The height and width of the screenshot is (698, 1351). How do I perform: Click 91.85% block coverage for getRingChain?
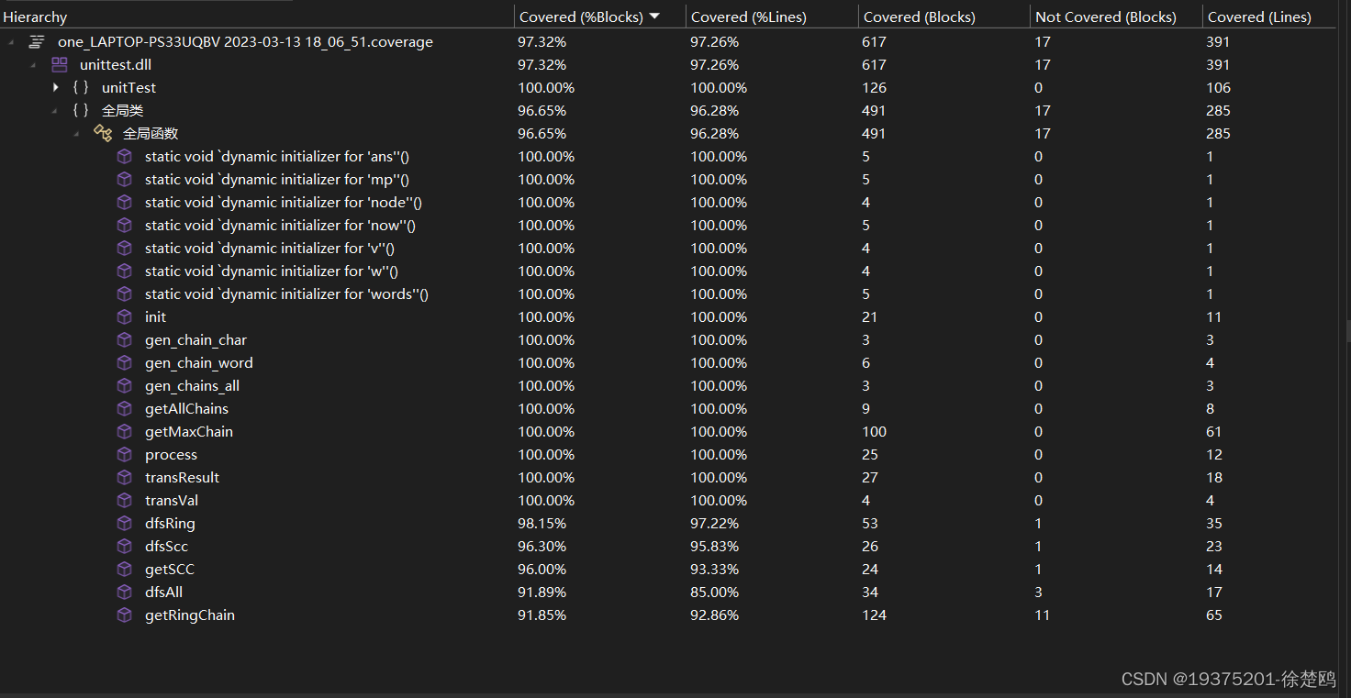click(542, 615)
